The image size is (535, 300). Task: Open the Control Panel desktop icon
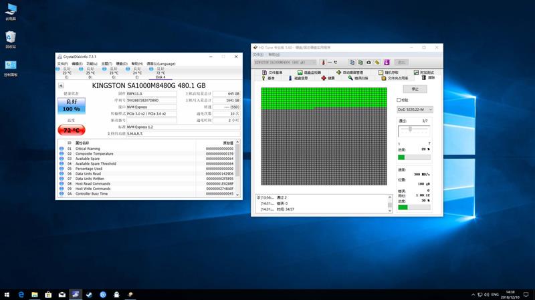point(11,68)
